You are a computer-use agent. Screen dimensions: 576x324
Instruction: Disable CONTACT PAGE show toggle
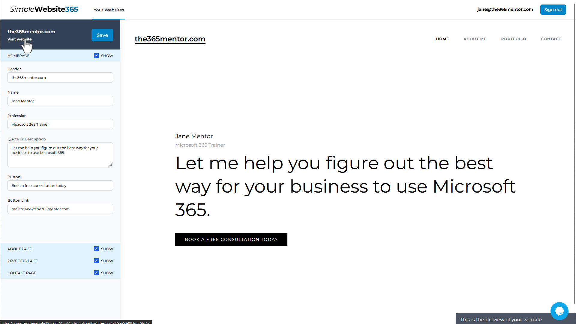96,273
